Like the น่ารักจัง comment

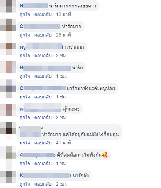pos(25,184)
